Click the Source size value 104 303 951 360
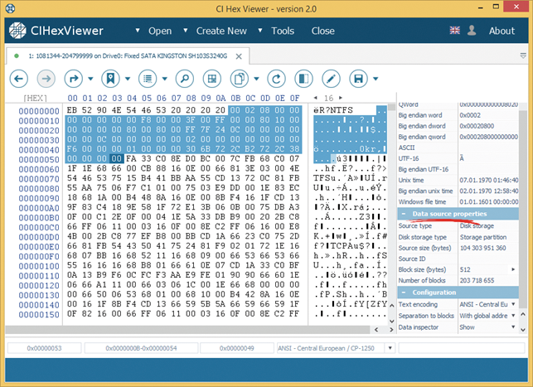This screenshot has width=533, height=387. pyautogui.click(x=482, y=248)
